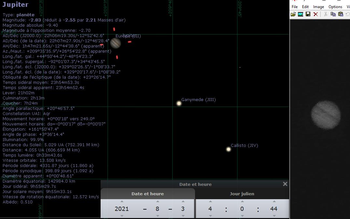Increase the day value with up arrow
Screen dimensions: 350x219
[x=183, y=201]
